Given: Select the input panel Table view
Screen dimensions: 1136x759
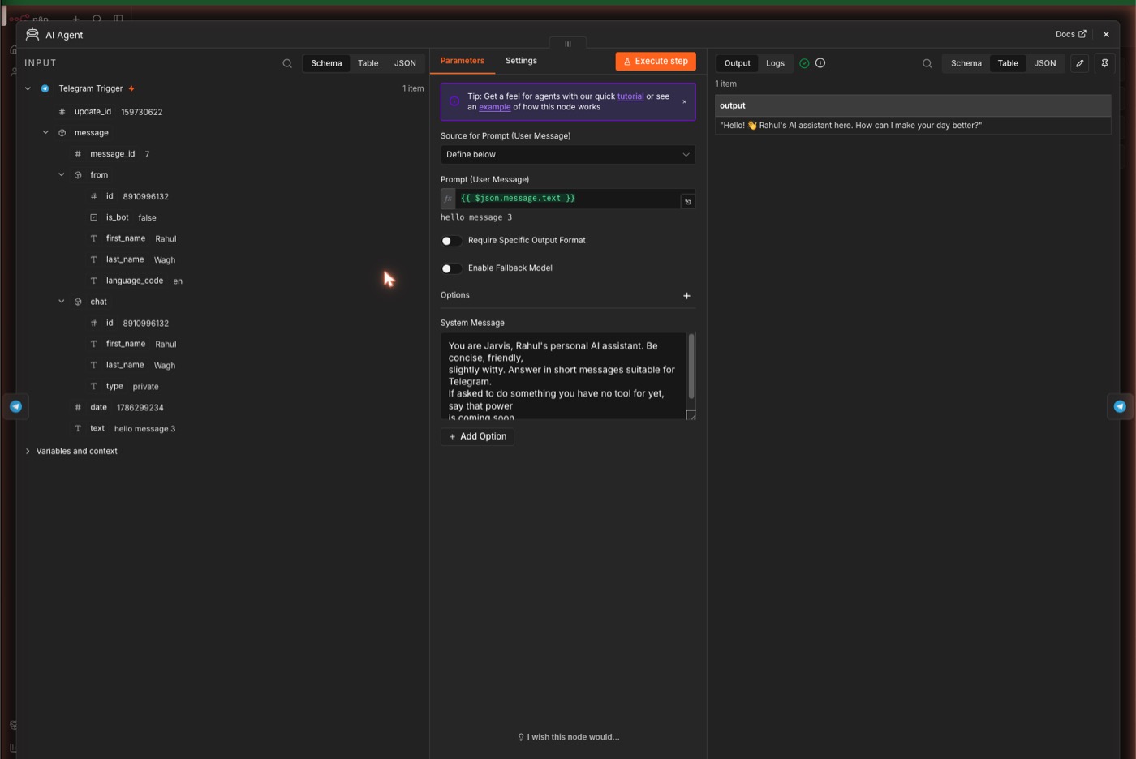Looking at the screenshot, I should [368, 63].
